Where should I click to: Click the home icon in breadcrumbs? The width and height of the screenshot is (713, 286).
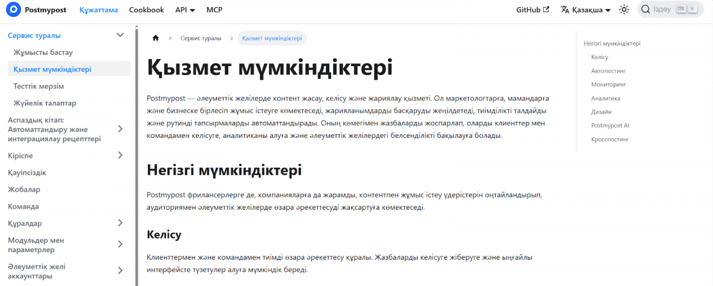(156, 38)
